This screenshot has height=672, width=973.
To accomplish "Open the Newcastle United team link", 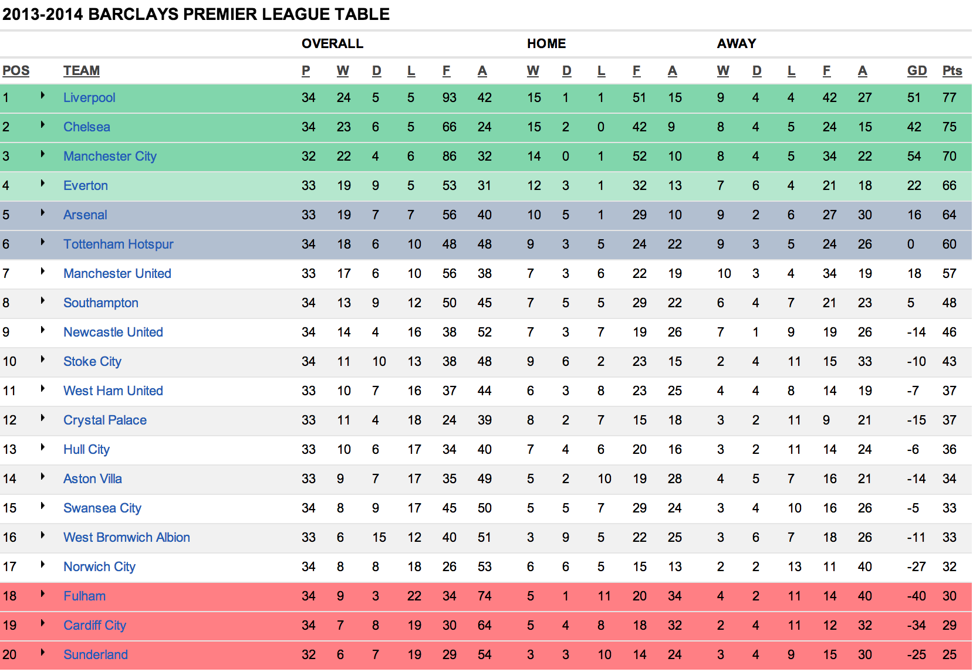I will click(x=113, y=332).
